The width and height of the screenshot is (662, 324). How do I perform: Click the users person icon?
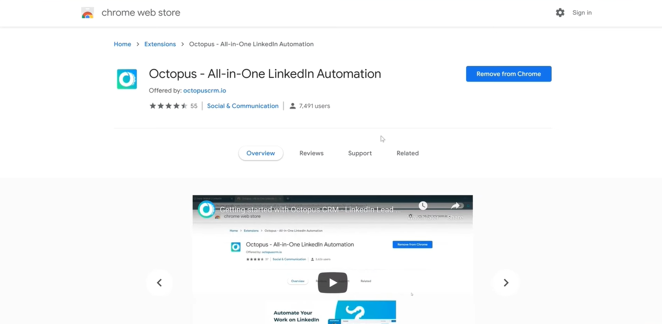(x=293, y=106)
